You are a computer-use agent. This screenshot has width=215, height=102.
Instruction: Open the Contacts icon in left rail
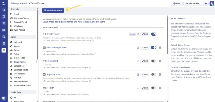click(x=4, y=23)
